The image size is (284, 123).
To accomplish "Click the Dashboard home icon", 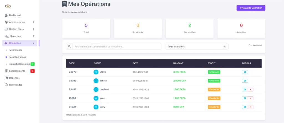I will click(x=6, y=15).
